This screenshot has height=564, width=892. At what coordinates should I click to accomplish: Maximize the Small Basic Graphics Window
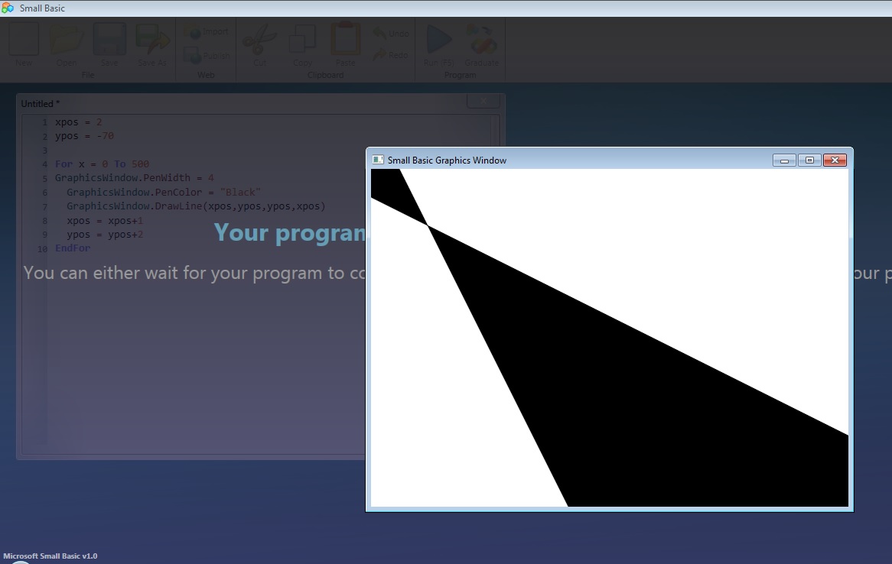(809, 160)
